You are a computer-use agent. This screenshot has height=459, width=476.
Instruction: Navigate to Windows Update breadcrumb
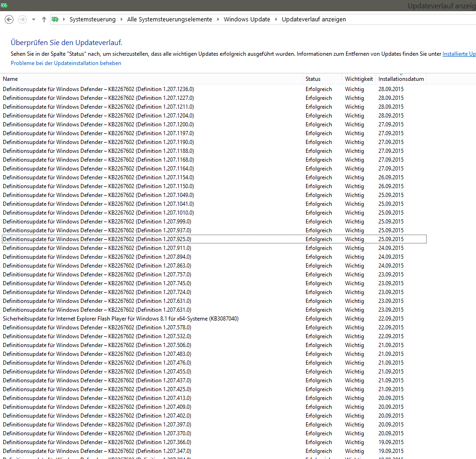click(247, 20)
